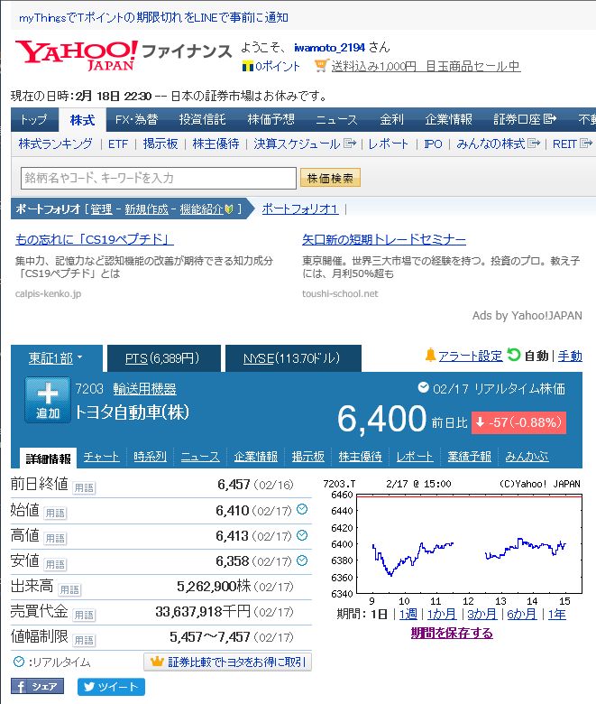The height and width of the screenshot is (704, 596).
Task: Click external link icon after みんなの株式
Action: 534,144
